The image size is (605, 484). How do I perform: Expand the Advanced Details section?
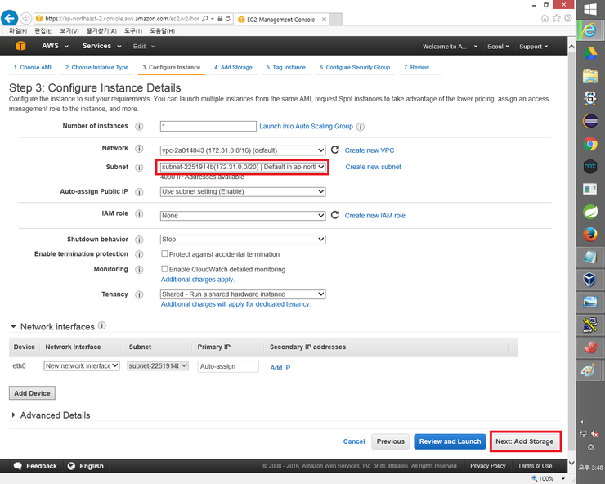coord(50,415)
